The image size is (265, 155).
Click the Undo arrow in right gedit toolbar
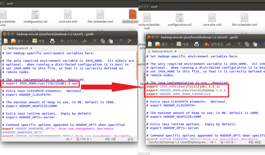[207, 44]
